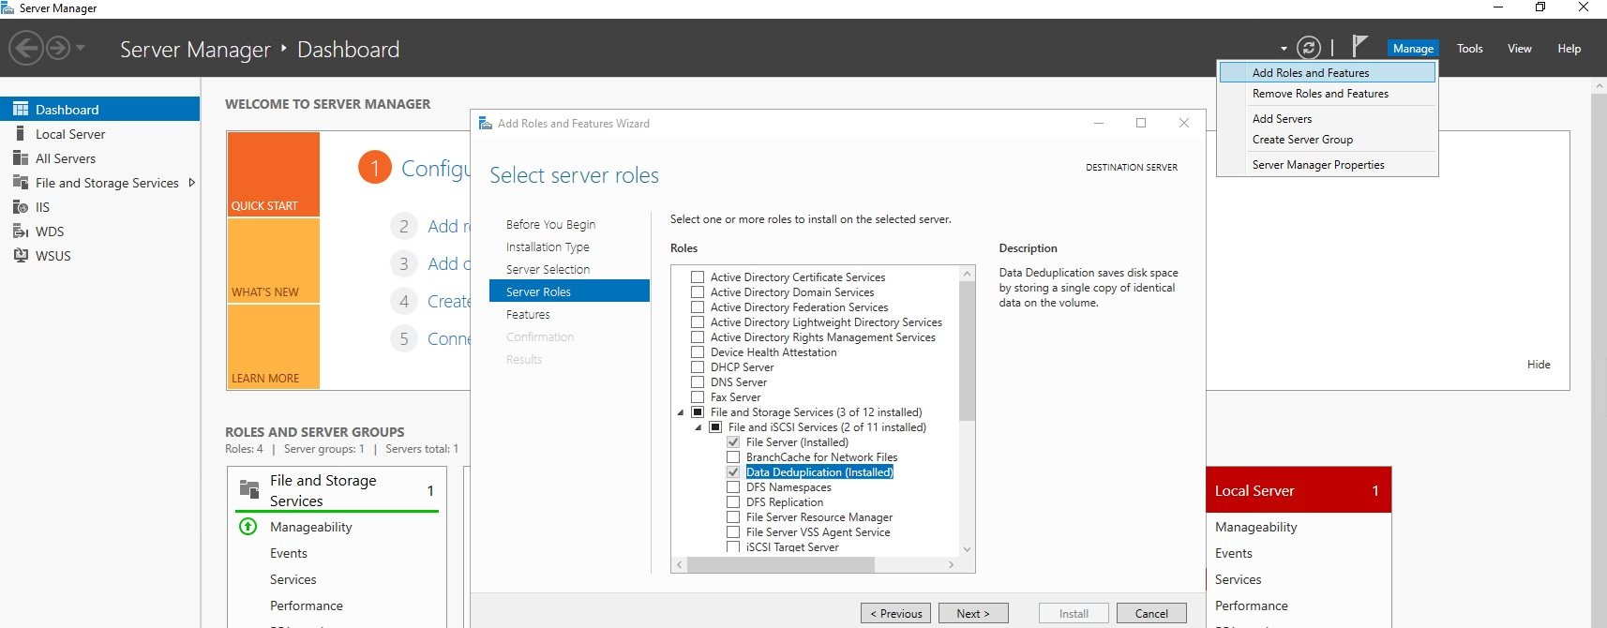Image resolution: width=1607 pixels, height=628 pixels.
Task: Expand File and Storage Services sidebar arrow
Action: [x=192, y=183]
